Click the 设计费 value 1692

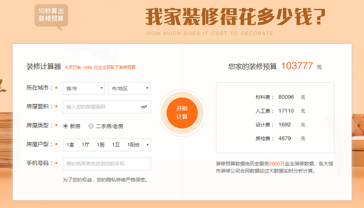pyautogui.click(x=285, y=124)
